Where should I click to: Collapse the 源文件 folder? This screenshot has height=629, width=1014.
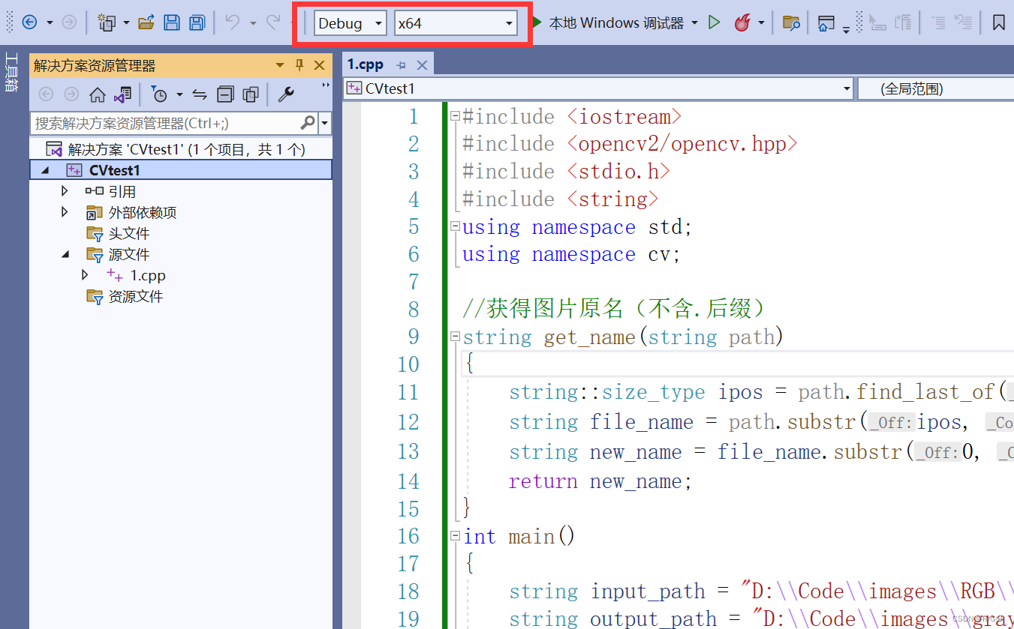(x=65, y=254)
